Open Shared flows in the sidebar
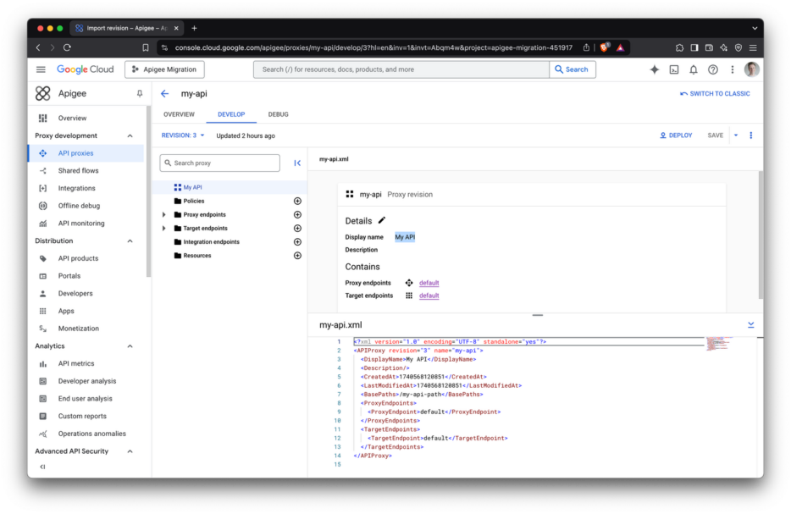Viewport: 791px width, 514px height. 86,170
